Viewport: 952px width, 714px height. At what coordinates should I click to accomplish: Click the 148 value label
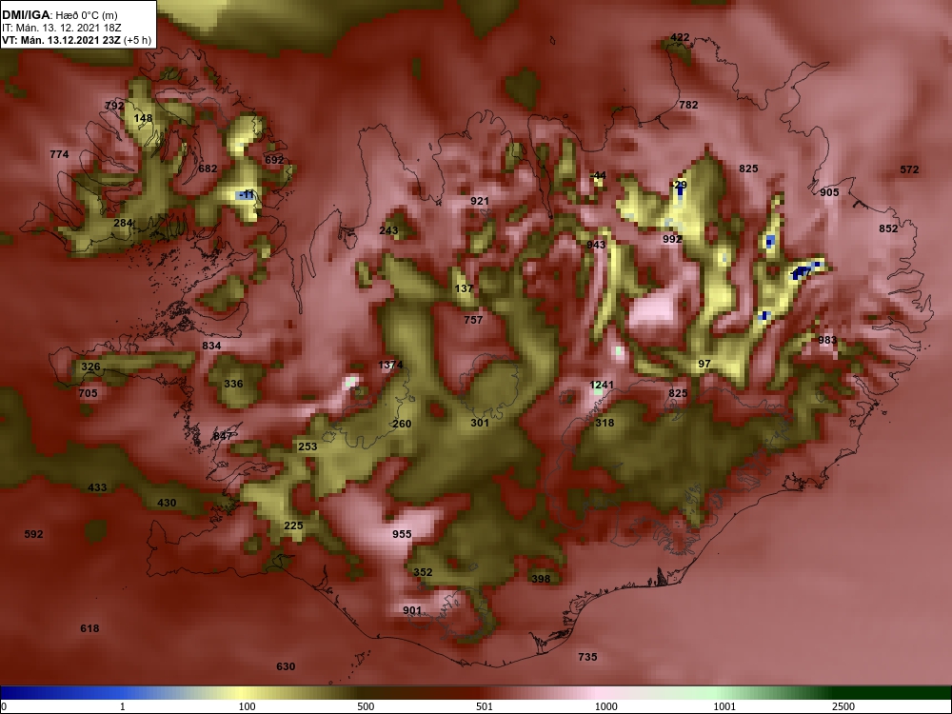coord(144,118)
